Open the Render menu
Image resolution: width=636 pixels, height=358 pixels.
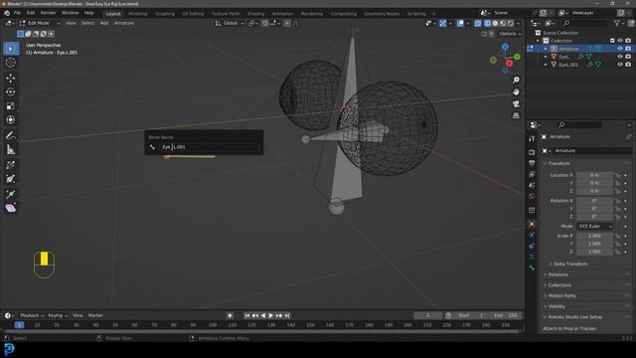click(48, 13)
